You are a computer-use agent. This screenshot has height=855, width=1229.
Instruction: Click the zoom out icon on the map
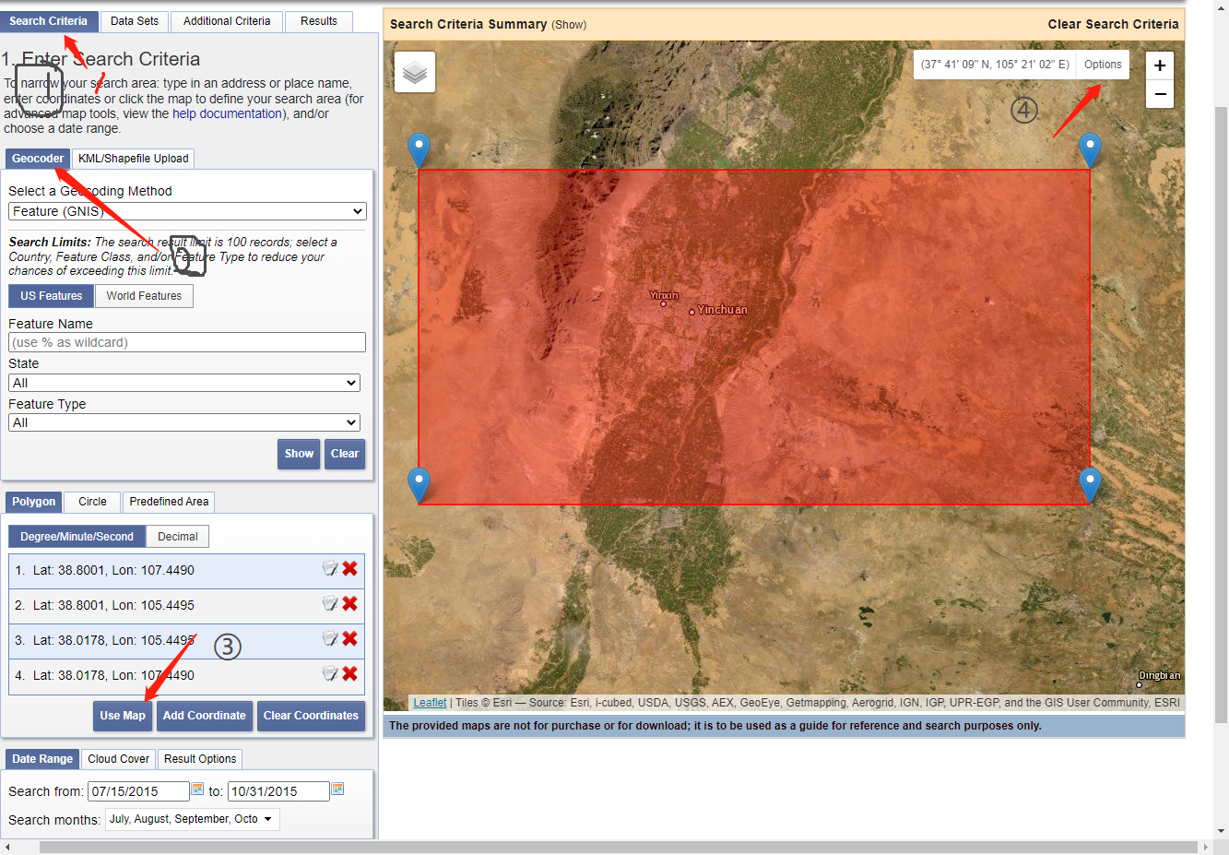(1159, 94)
